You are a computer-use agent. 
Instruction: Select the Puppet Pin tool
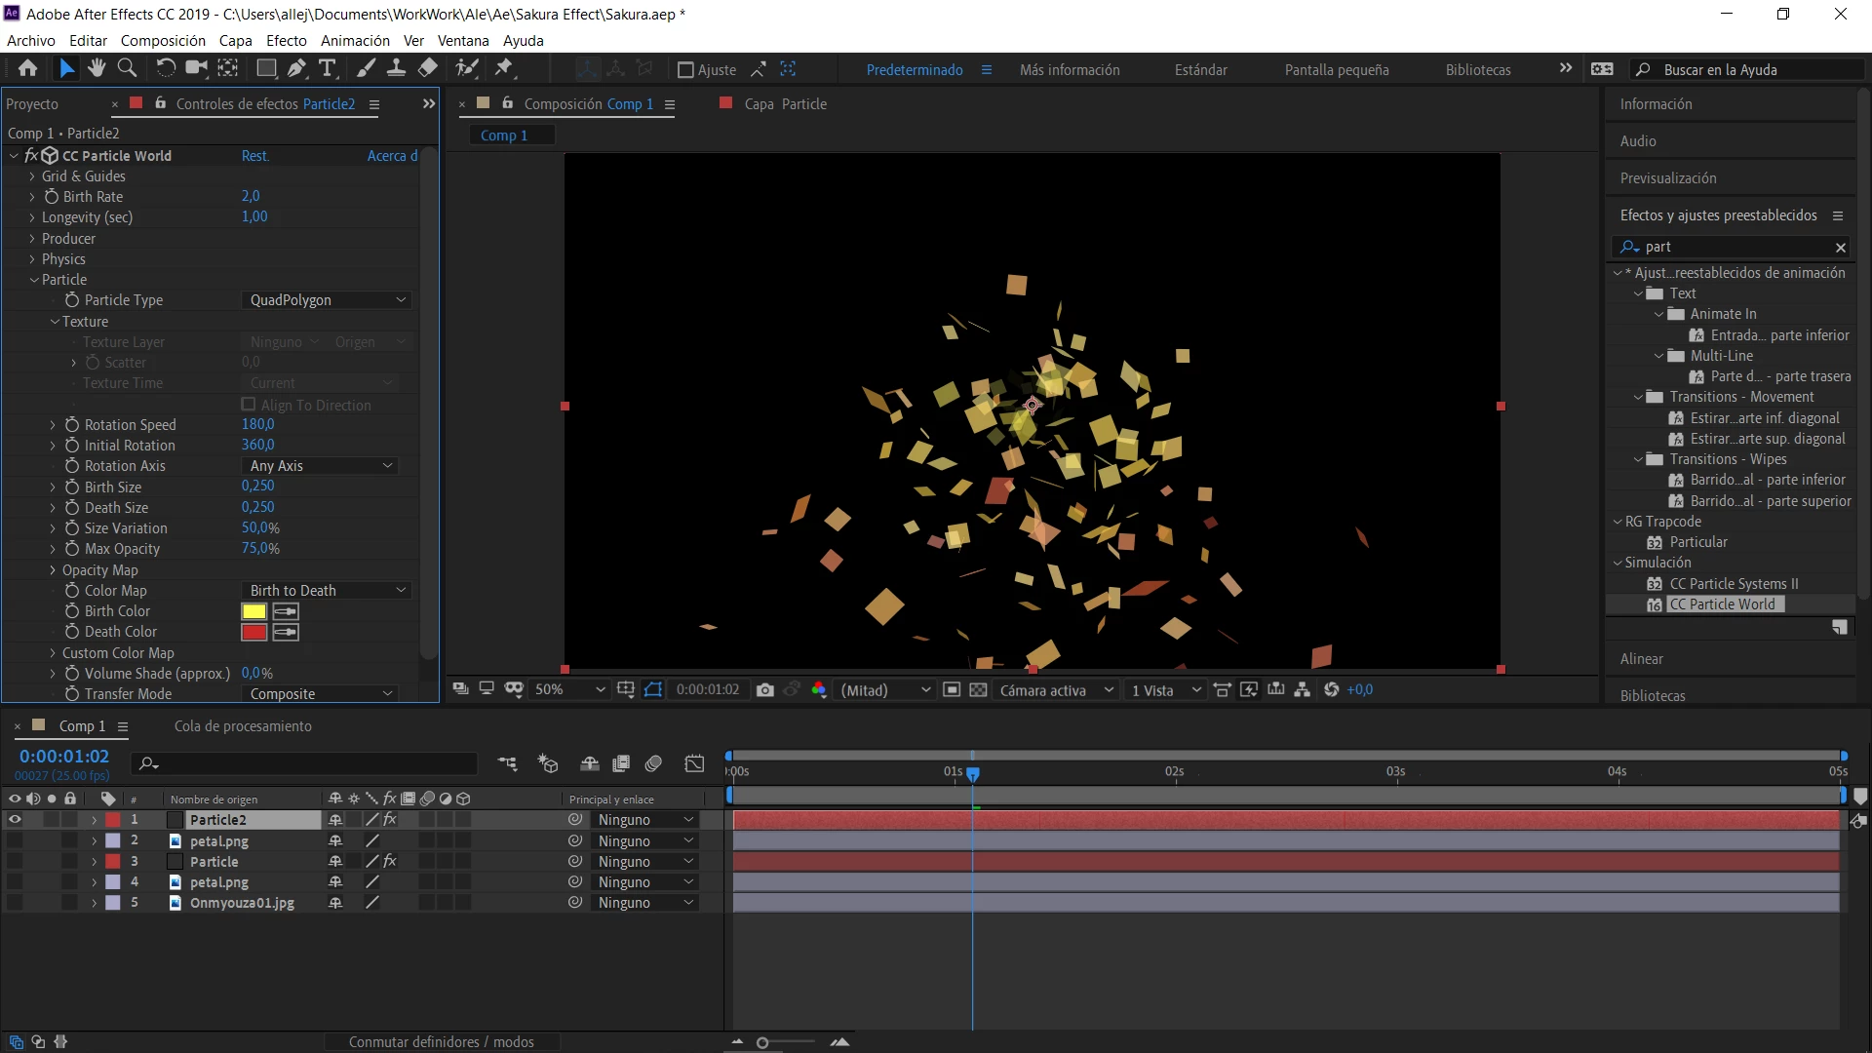point(504,68)
